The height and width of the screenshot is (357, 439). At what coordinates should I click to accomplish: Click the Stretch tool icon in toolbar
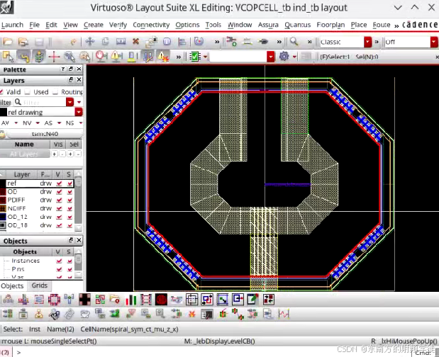pos(121,42)
